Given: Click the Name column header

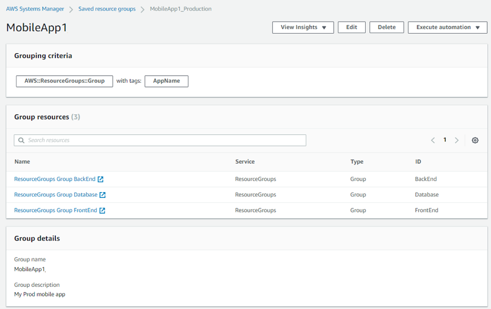Looking at the screenshot, I should [x=22, y=162].
